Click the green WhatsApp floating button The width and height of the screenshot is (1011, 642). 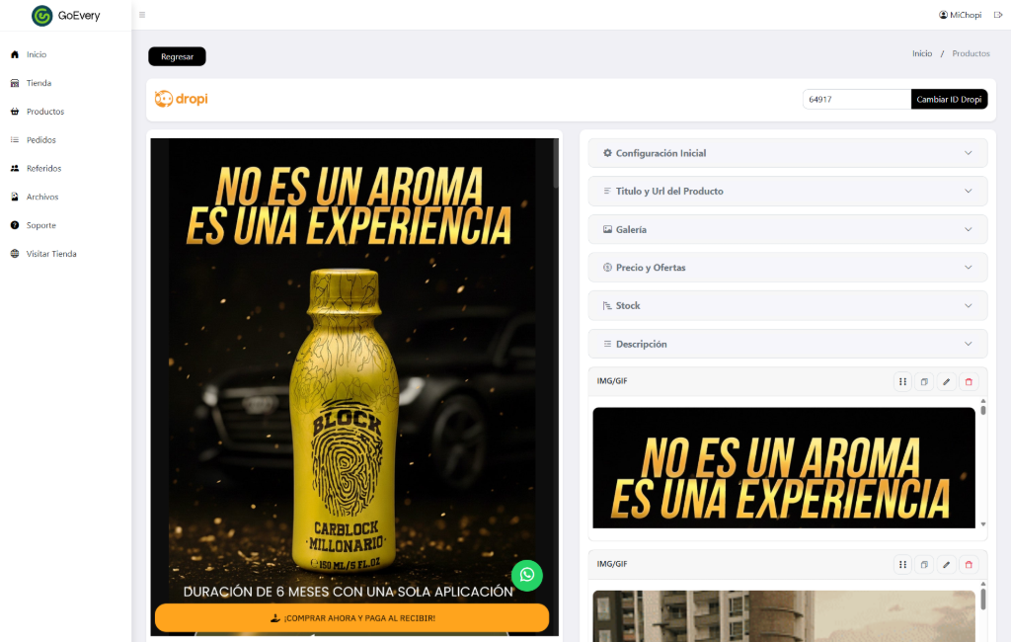pos(527,575)
